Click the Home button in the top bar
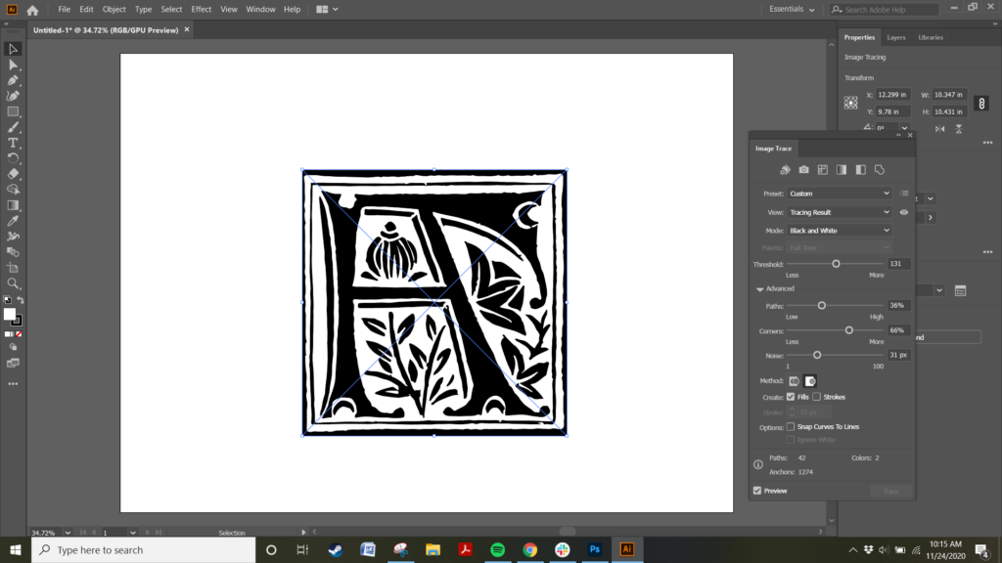Screen dimensions: 1002x563 click(32, 10)
